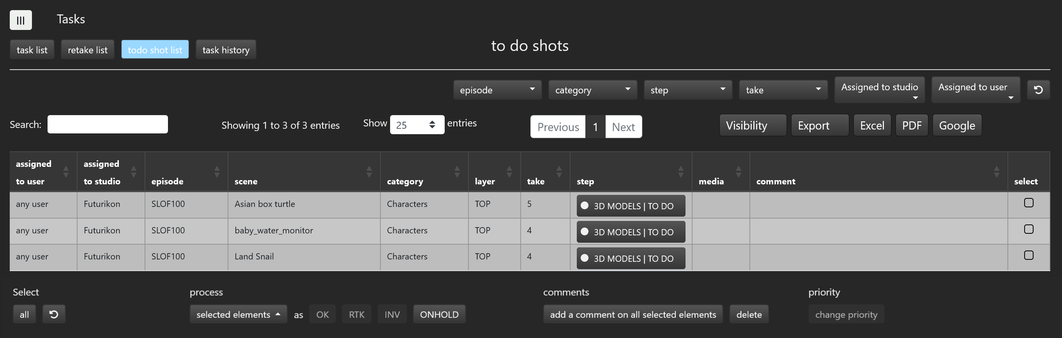
Task: Check the select box for Asian box turtle
Action: (1028, 203)
